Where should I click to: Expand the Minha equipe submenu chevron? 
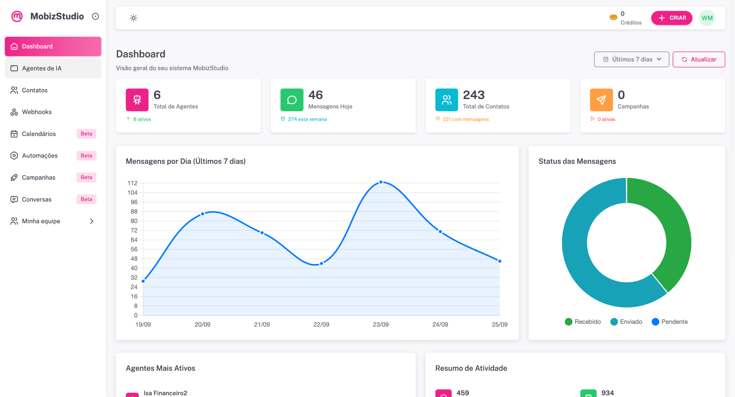pyautogui.click(x=92, y=221)
